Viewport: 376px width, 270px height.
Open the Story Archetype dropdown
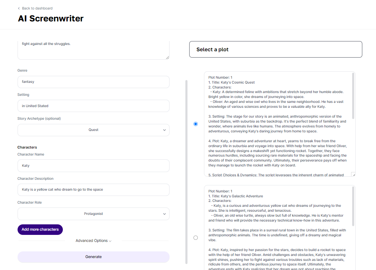[93, 130]
